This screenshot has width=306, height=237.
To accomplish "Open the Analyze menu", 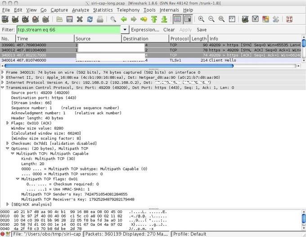I will (81, 9).
